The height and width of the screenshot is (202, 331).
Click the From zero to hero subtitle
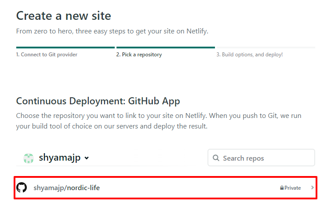pos(112,31)
